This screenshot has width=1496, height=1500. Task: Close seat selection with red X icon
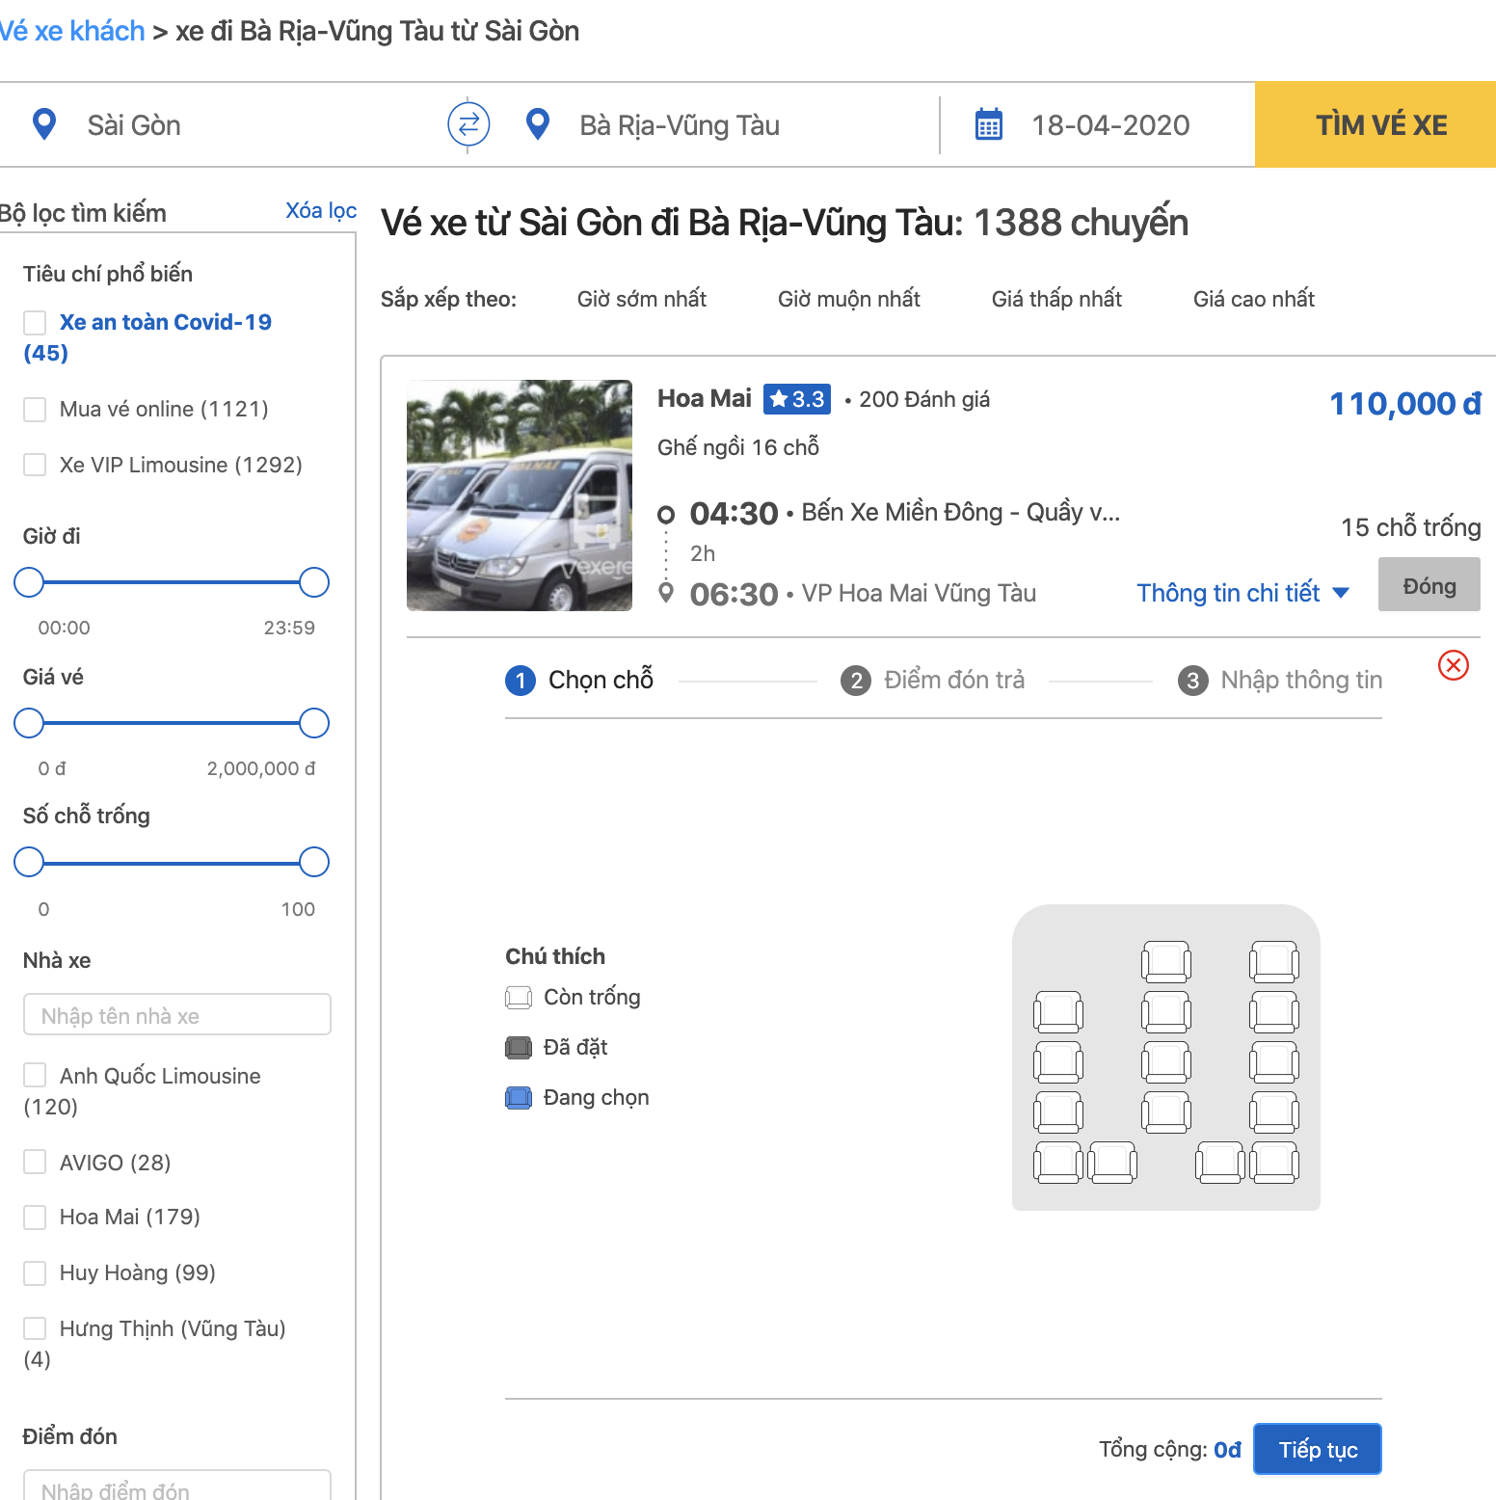click(x=1454, y=665)
